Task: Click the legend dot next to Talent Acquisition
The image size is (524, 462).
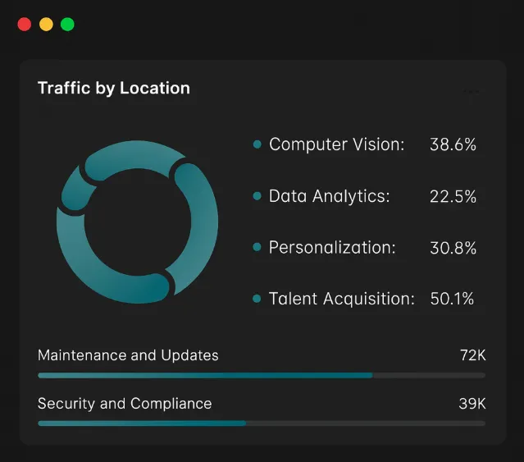Action: pos(257,298)
